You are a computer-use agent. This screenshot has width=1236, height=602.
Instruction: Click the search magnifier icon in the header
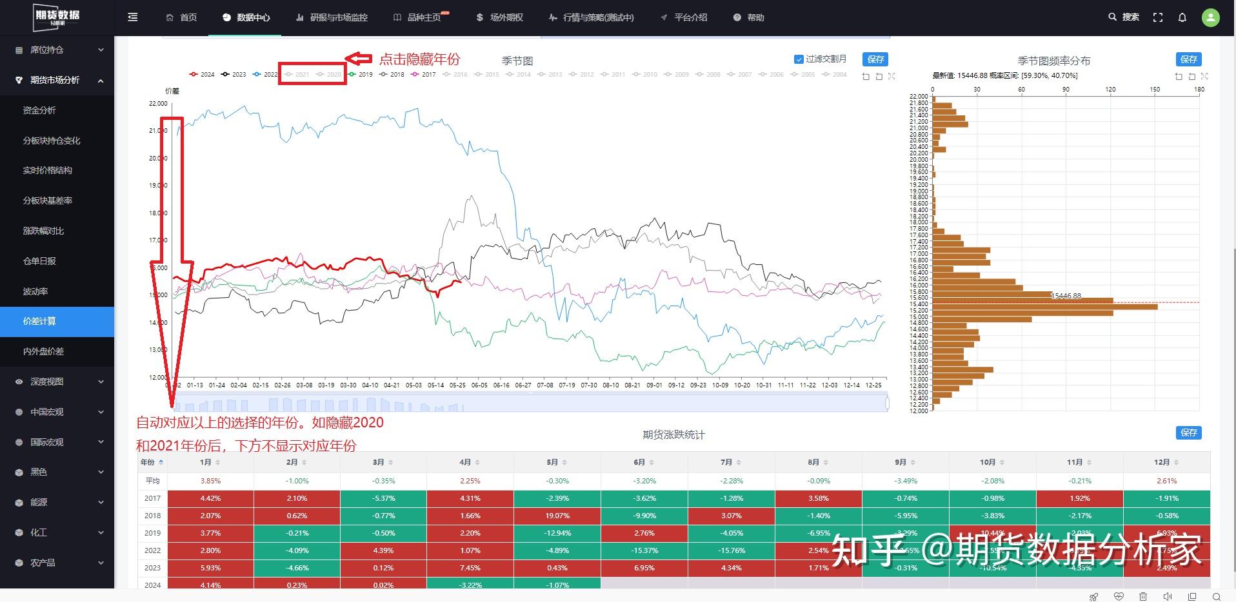[1112, 17]
